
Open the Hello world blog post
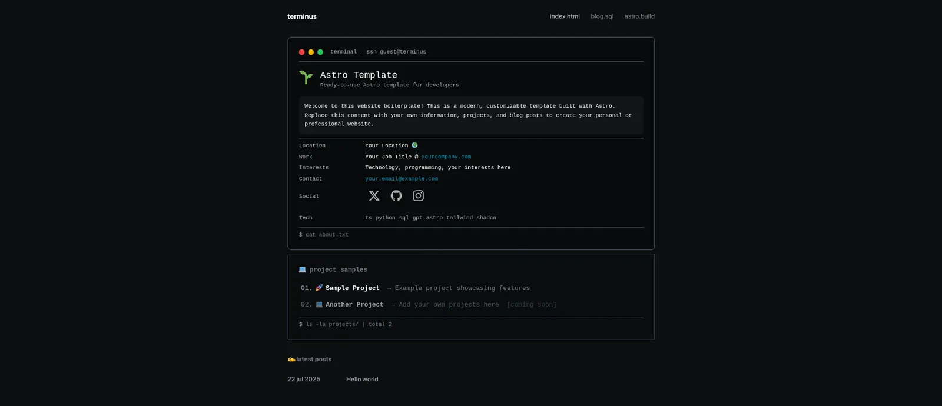(x=362, y=380)
